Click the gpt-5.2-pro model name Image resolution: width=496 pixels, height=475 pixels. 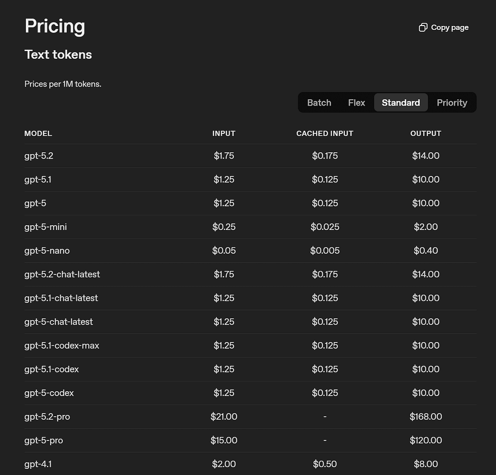(x=47, y=417)
